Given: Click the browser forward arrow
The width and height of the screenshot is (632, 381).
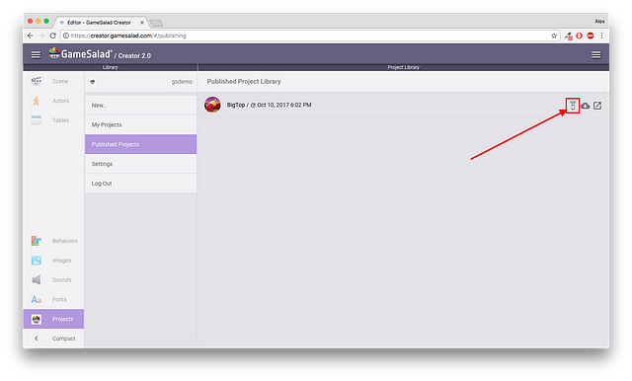Looking at the screenshot, I should [x=41, y=36].
